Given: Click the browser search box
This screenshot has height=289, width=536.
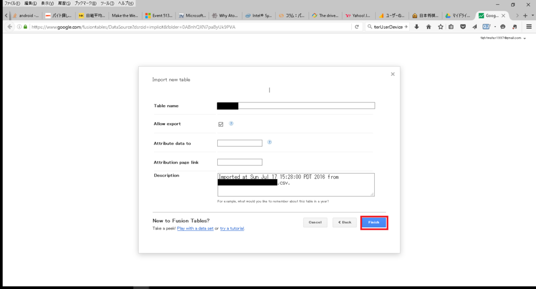Looking at the screenshot, I should [x=388, y=27].
